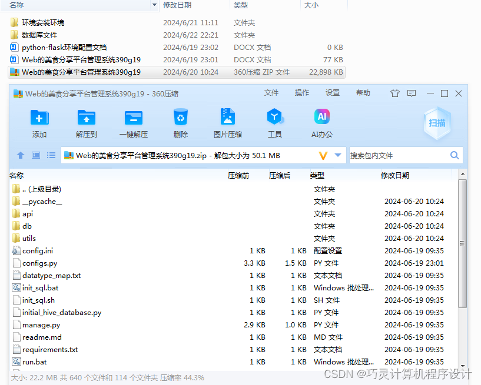
Task: Toggle thumbnail view mode in navigation bar
Action: click(36, 154)
